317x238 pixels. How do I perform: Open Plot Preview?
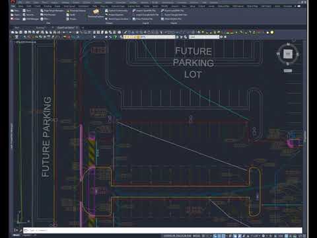tap(48, 15)
